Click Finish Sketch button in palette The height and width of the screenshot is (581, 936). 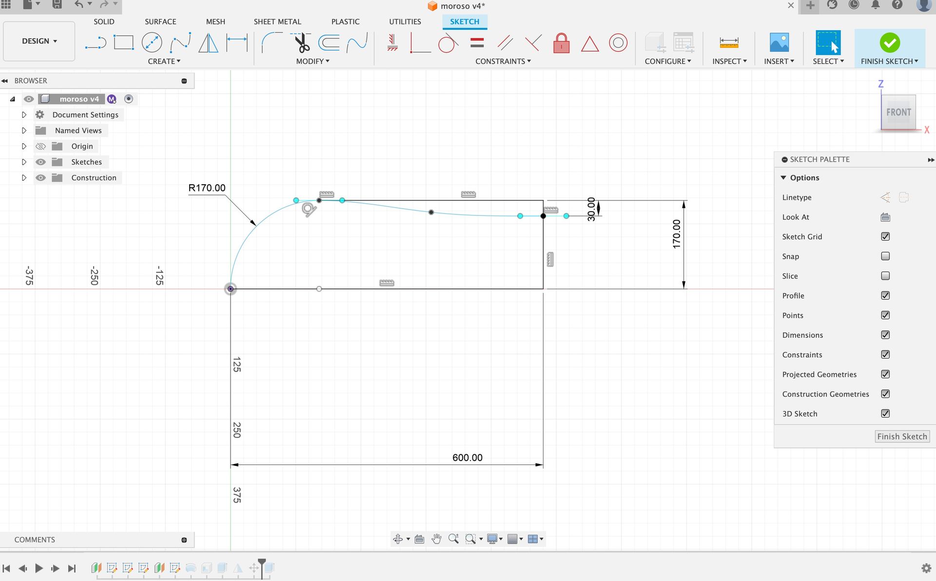(901, 437)
